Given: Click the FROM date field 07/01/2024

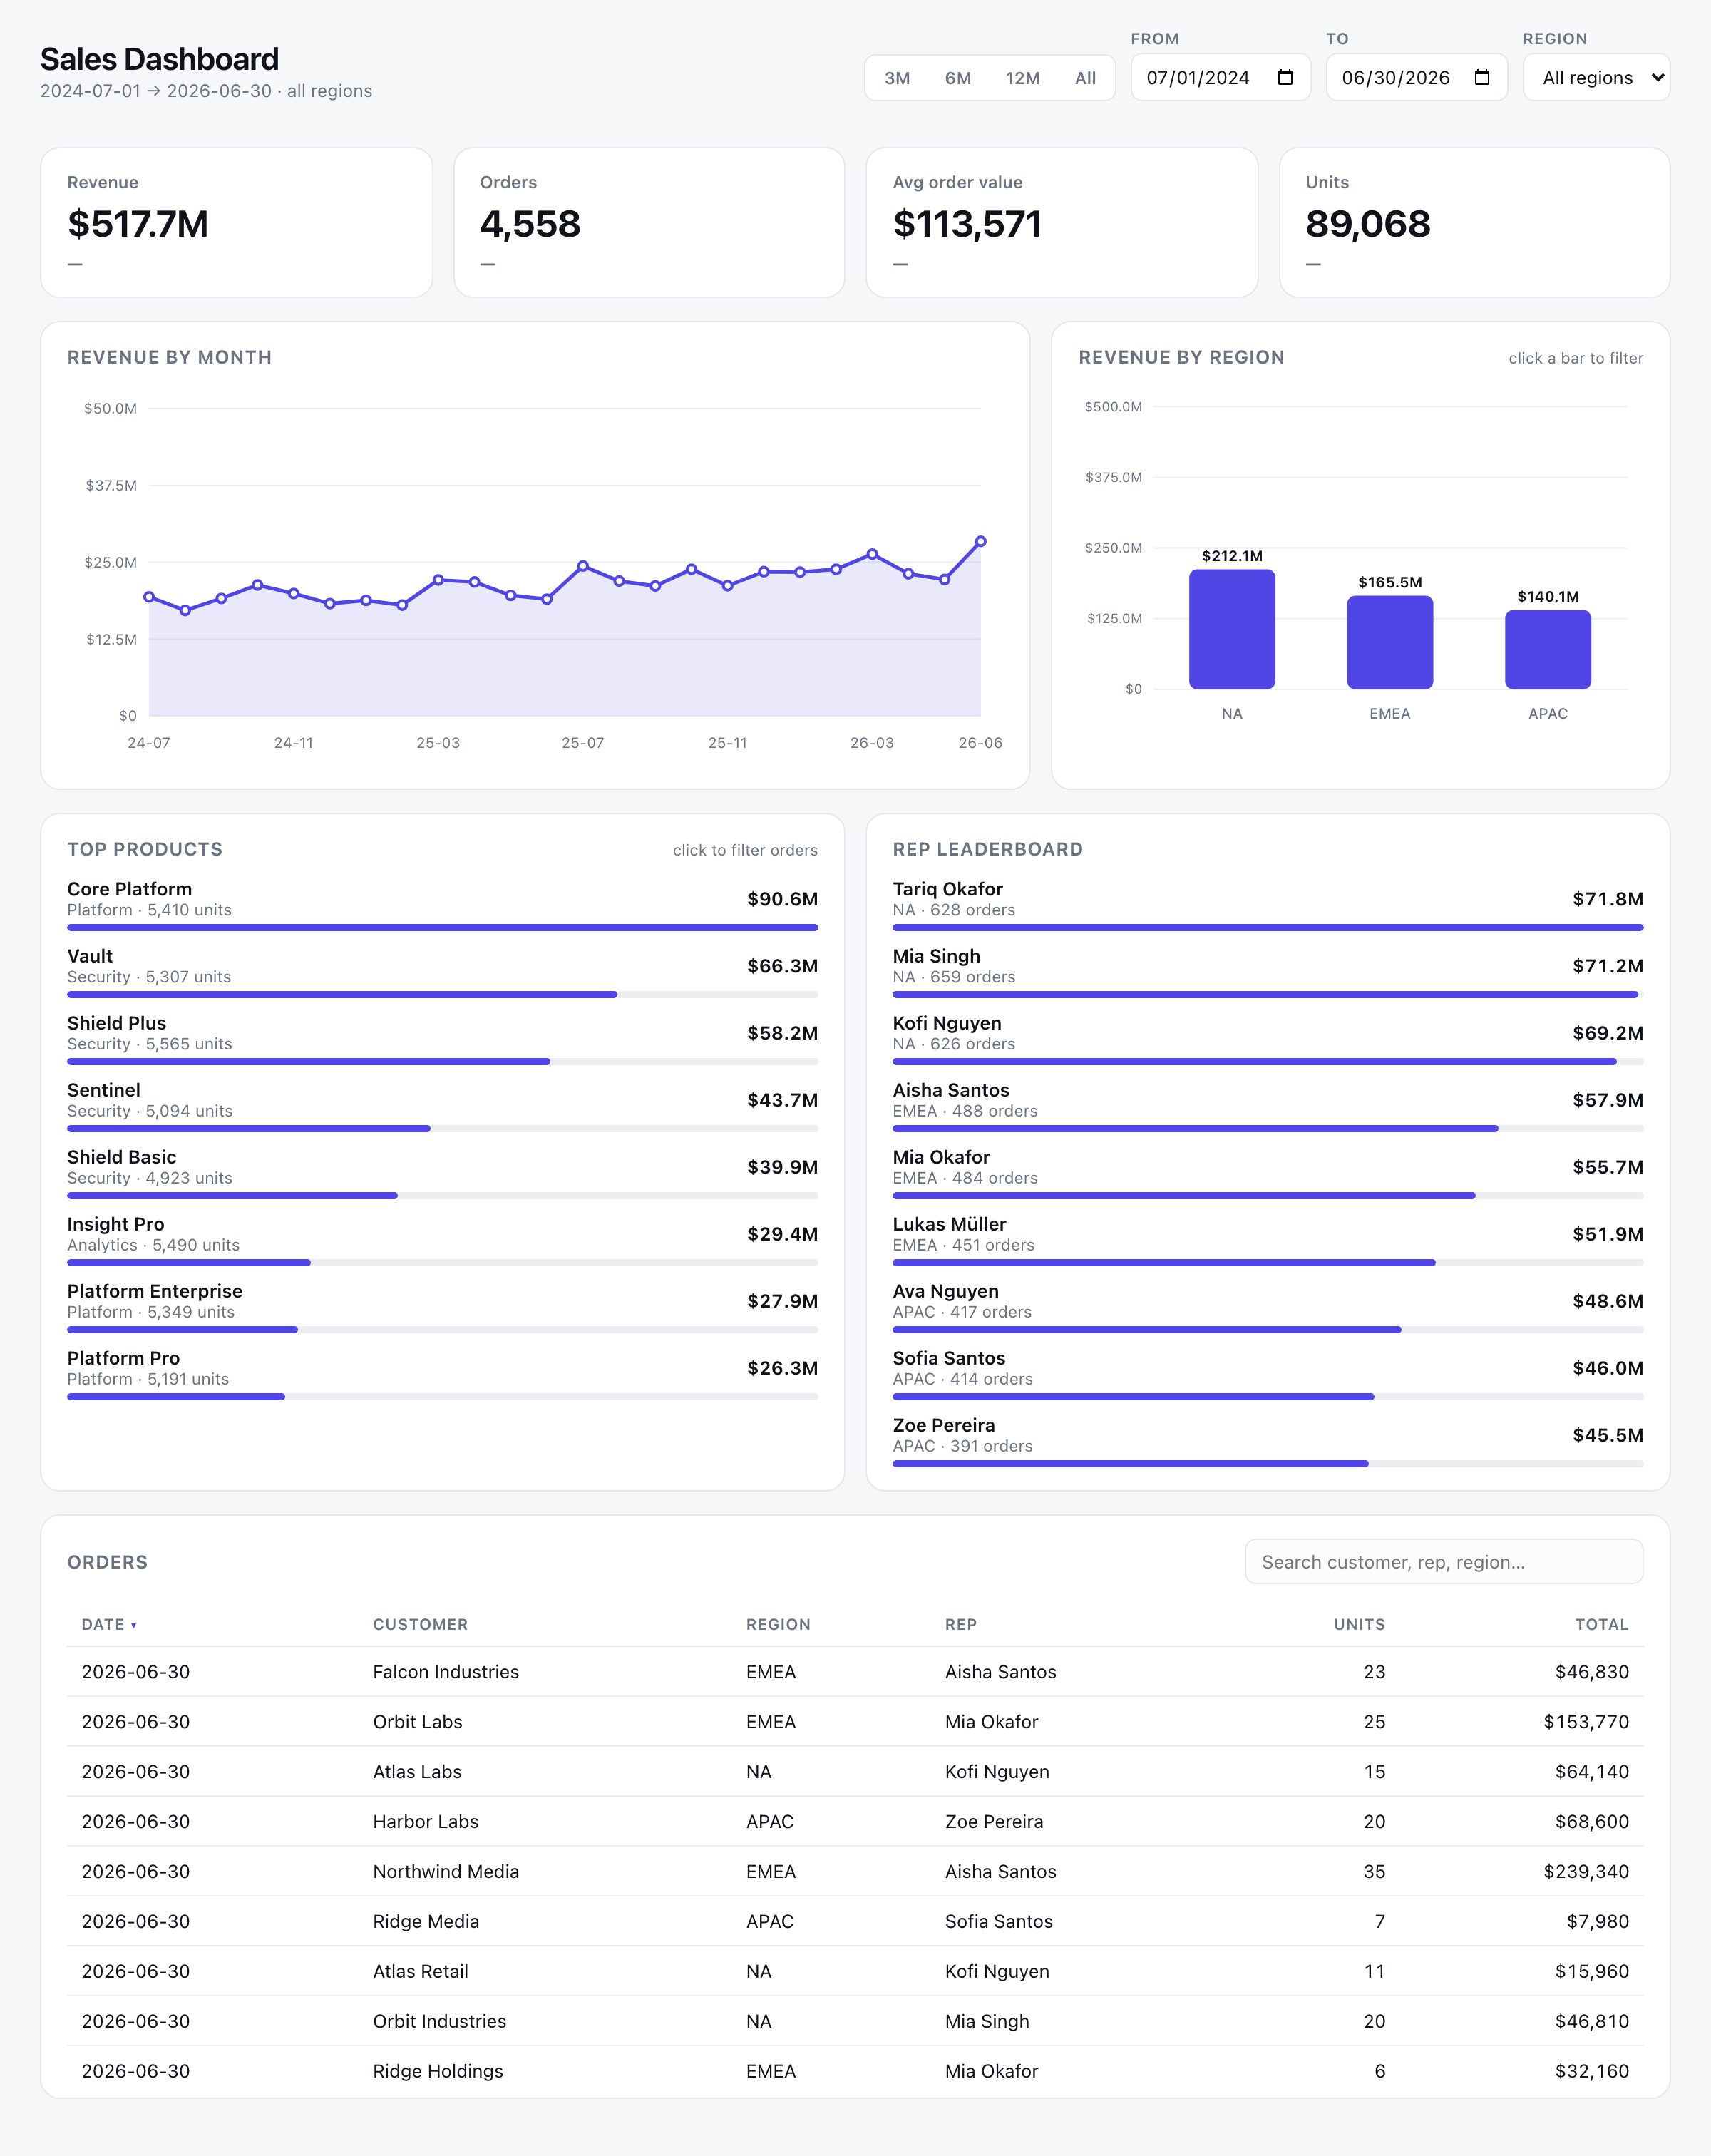Looking at the screenshot, I should tap(1220, 77).
